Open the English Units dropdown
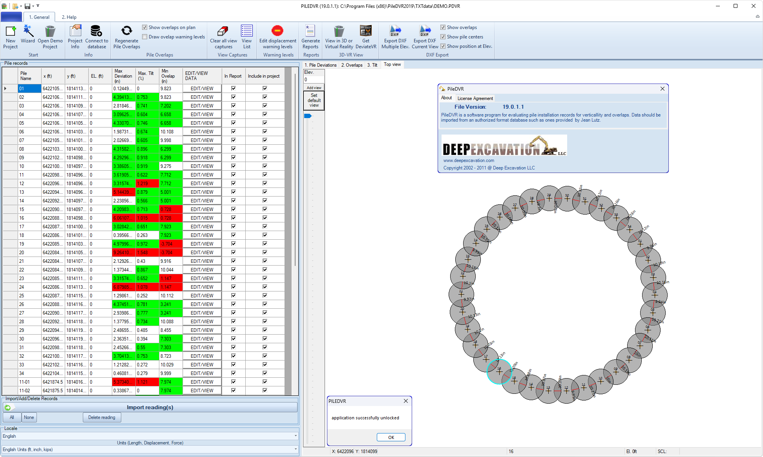The image size is (763, 457). pos(296,450)
